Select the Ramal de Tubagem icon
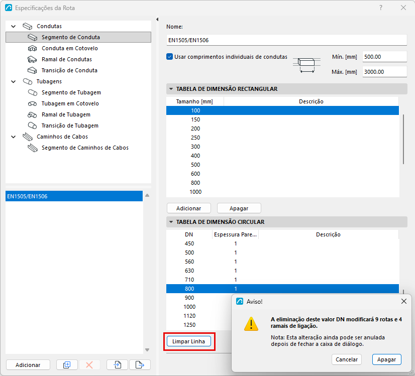 (32, 115)
